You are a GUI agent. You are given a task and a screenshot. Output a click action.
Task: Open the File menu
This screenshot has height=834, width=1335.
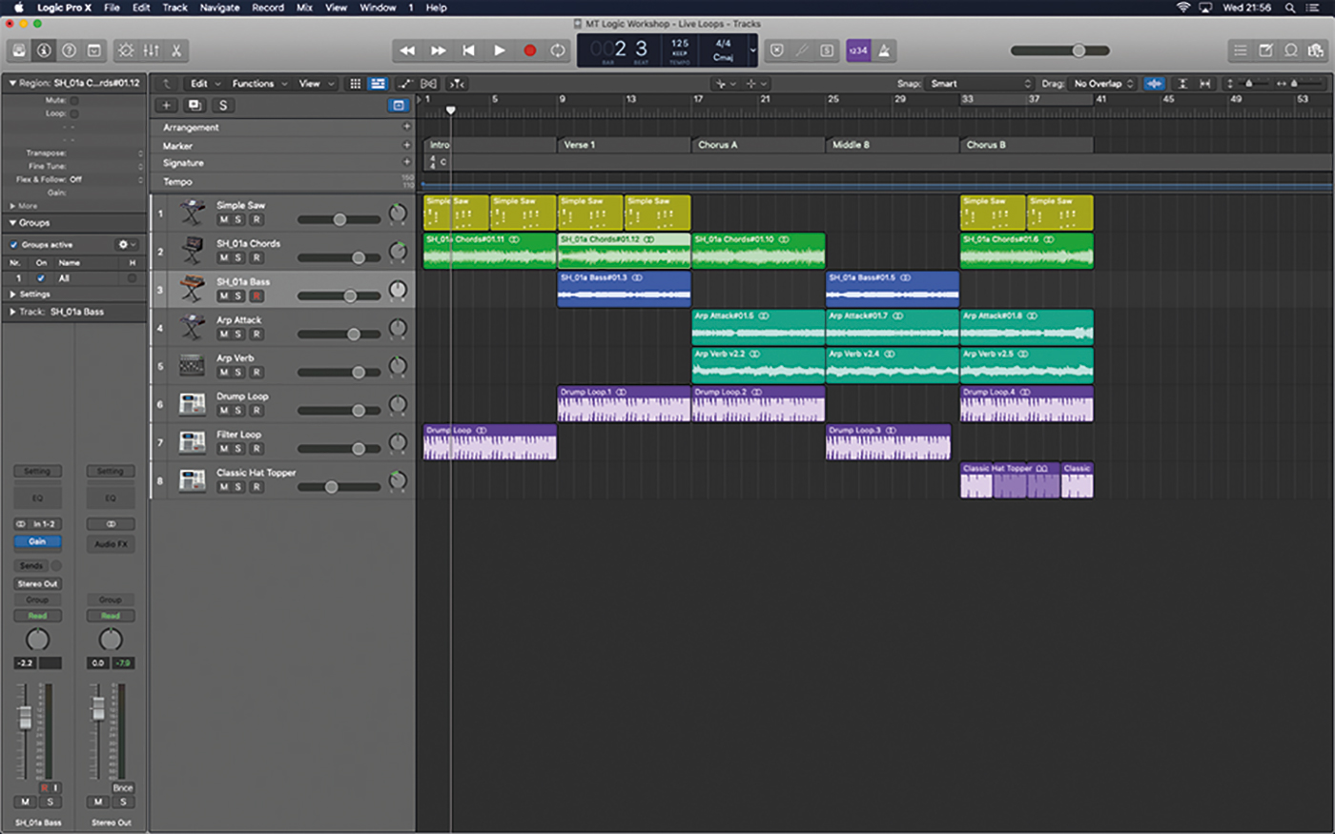pyautogui.click(x=112, y=8)
